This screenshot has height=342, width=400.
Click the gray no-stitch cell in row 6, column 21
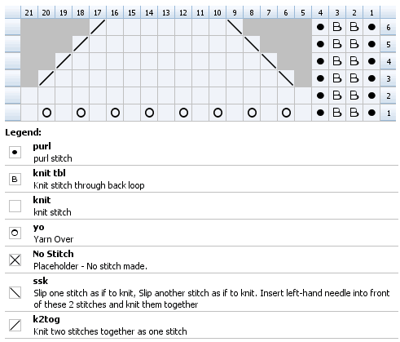tap(29, 27)
